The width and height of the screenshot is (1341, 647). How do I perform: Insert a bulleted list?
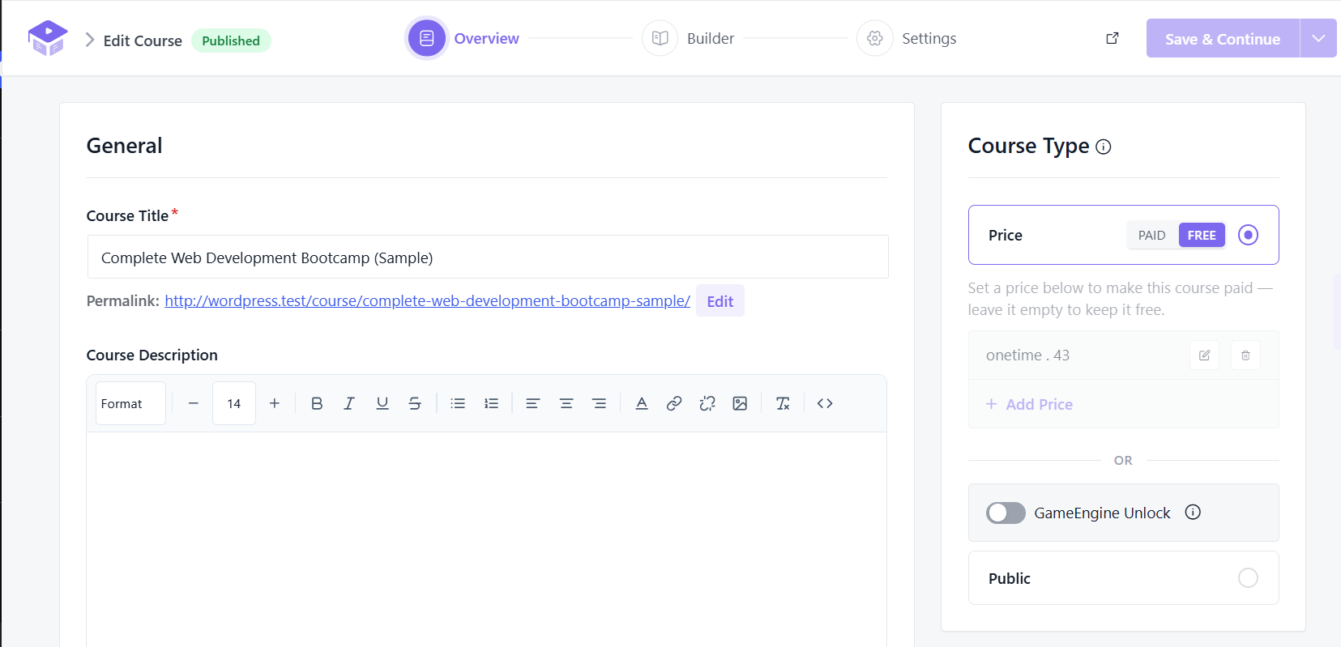458,403
